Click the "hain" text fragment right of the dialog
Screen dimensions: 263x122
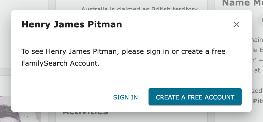(257, 40)
